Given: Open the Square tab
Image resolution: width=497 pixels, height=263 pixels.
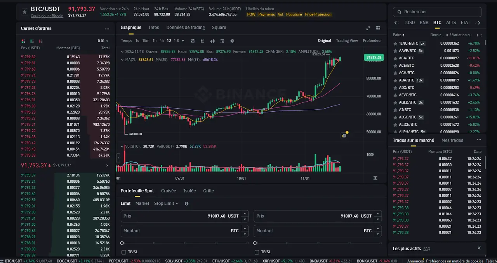Looking at the screenshot, I should (x=219, y=28).
